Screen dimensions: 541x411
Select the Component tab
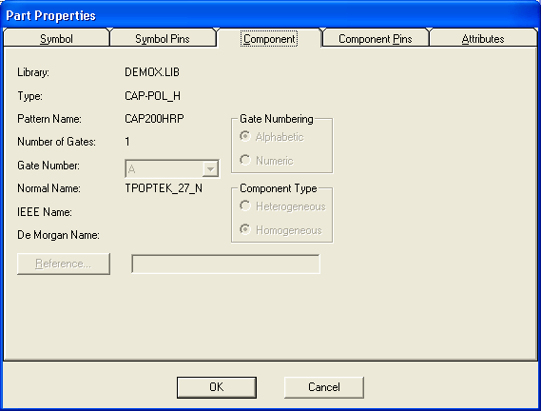pyautogui.click(x=269, y=39)
